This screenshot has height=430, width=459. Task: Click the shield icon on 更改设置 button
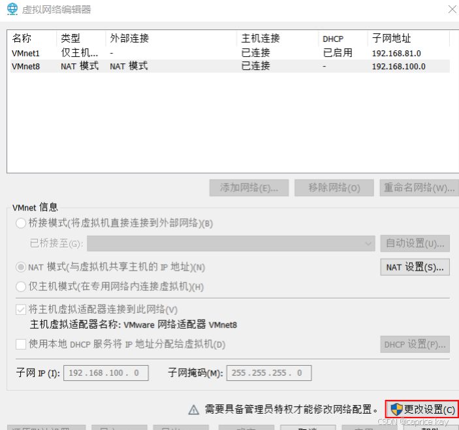pos(396,409)
